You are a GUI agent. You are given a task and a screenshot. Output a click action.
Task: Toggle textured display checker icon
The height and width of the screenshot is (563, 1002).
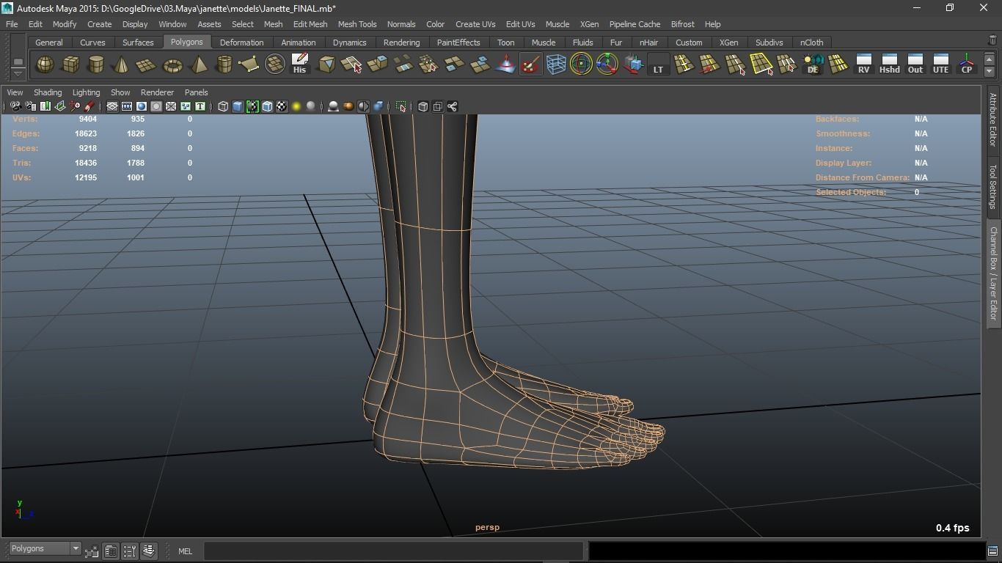(x=282, y=107)
